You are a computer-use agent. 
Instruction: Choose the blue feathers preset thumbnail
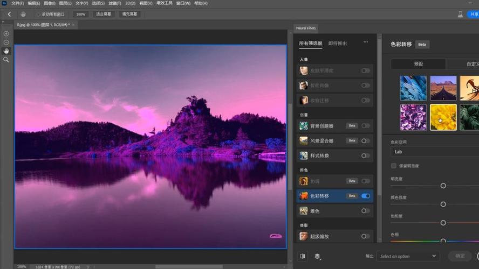pos(413,88)
